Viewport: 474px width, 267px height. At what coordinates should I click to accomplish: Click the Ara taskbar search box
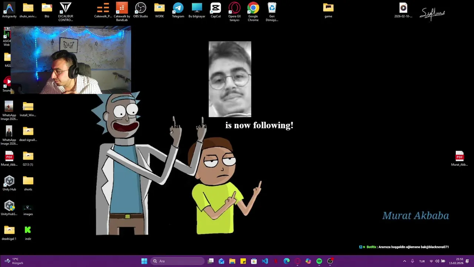click(177, 261)
